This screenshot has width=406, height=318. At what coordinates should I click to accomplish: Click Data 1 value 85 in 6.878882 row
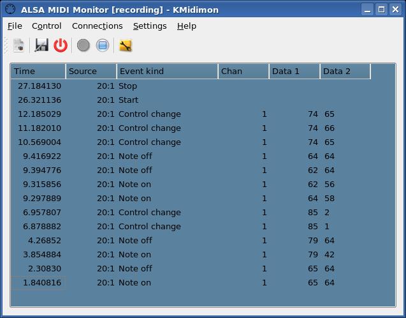coord(313,226)
